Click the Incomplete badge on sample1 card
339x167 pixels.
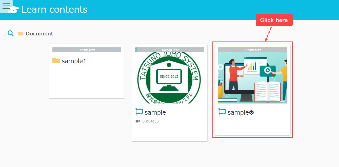[87, 50]
